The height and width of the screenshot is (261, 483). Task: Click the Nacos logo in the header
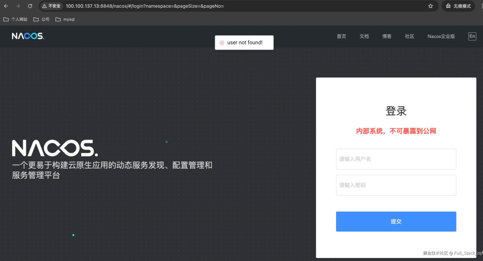(x=28, y=36)
